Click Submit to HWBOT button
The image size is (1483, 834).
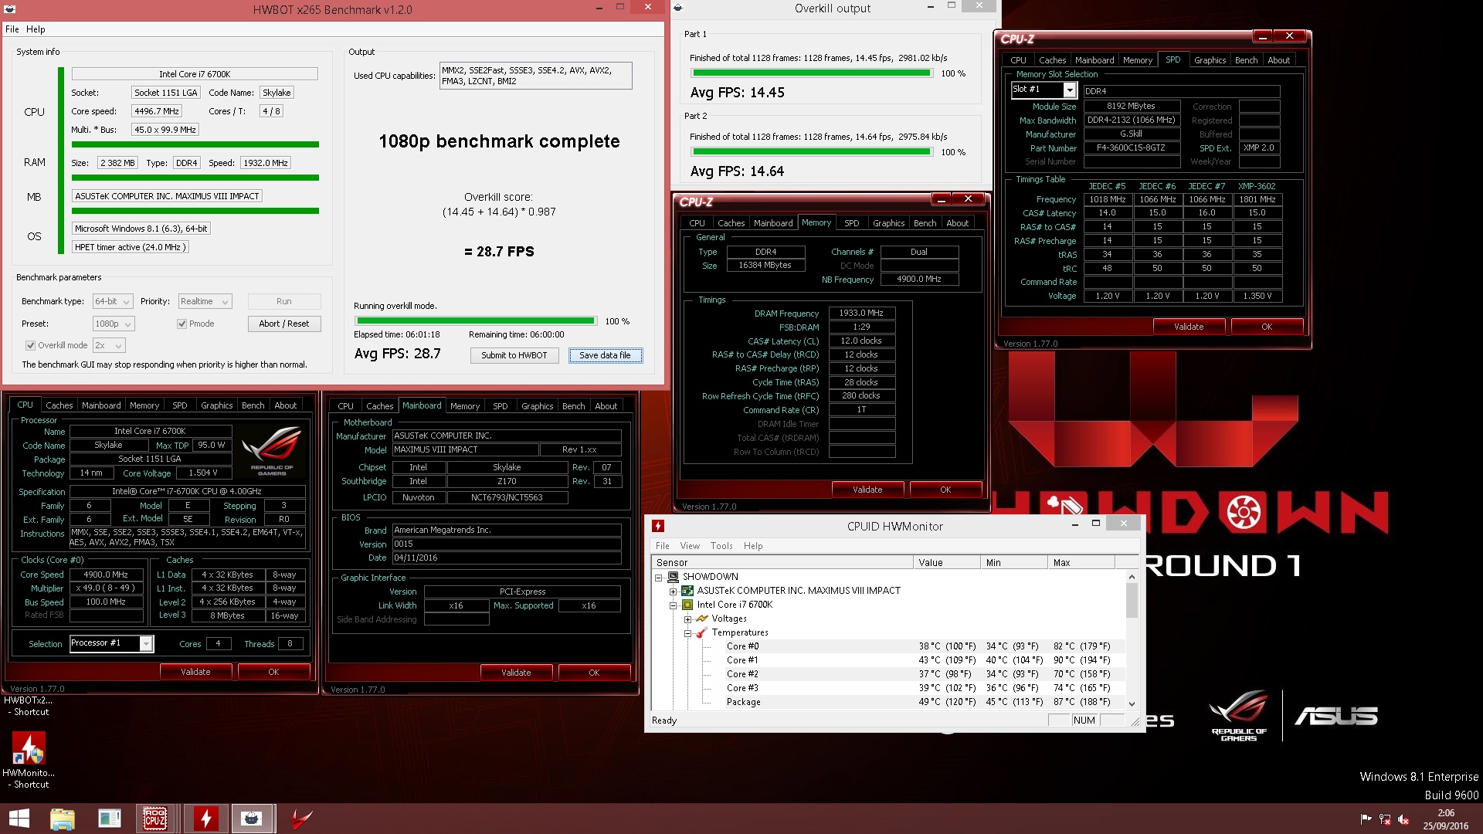(514, 355)
